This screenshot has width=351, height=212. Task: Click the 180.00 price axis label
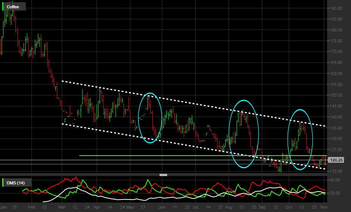click(336, 30)
